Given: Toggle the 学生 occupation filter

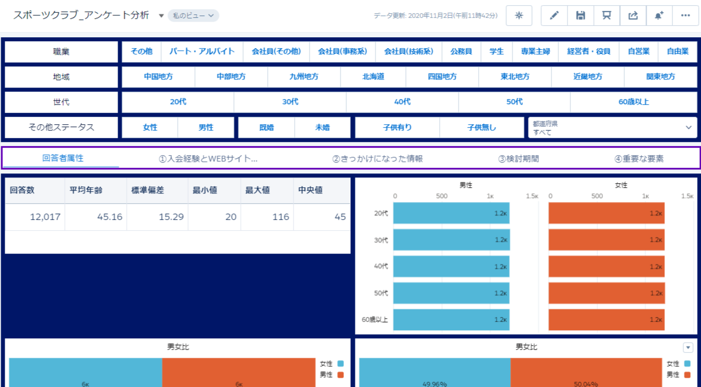Looking at the screenshot, I should click(496, 51).
